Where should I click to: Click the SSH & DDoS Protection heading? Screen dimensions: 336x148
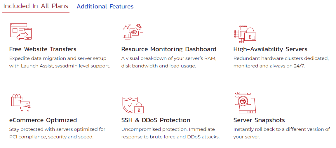click(156, 120)
